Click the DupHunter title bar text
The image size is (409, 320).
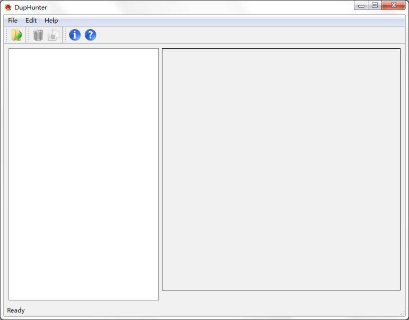click(31, 8)
